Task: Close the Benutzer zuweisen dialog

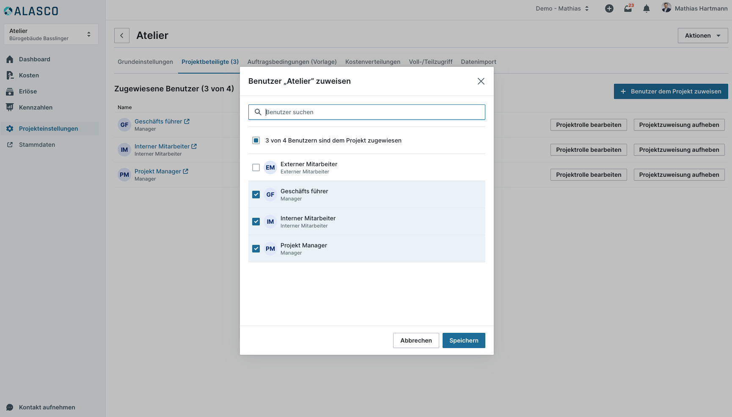Action: (x=481, y=81)
